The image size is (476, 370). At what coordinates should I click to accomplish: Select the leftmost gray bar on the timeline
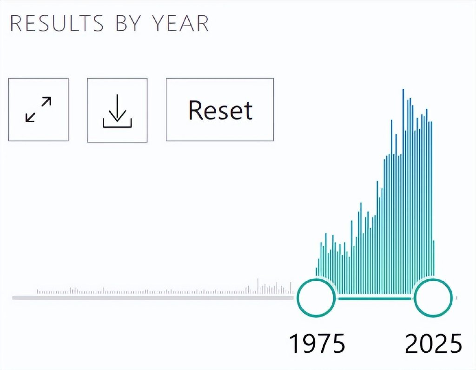(38, 292)
